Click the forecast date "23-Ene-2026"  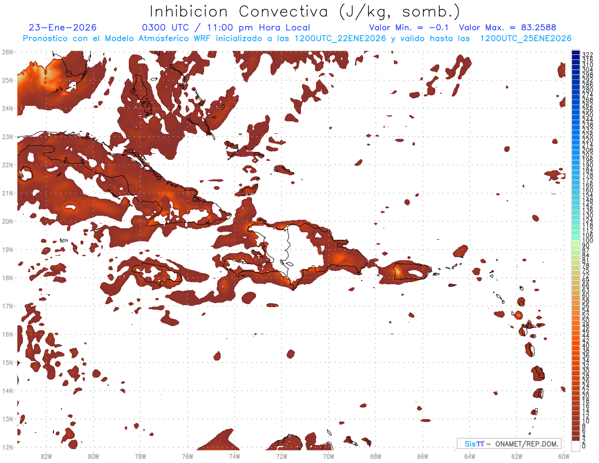(63, 27)
